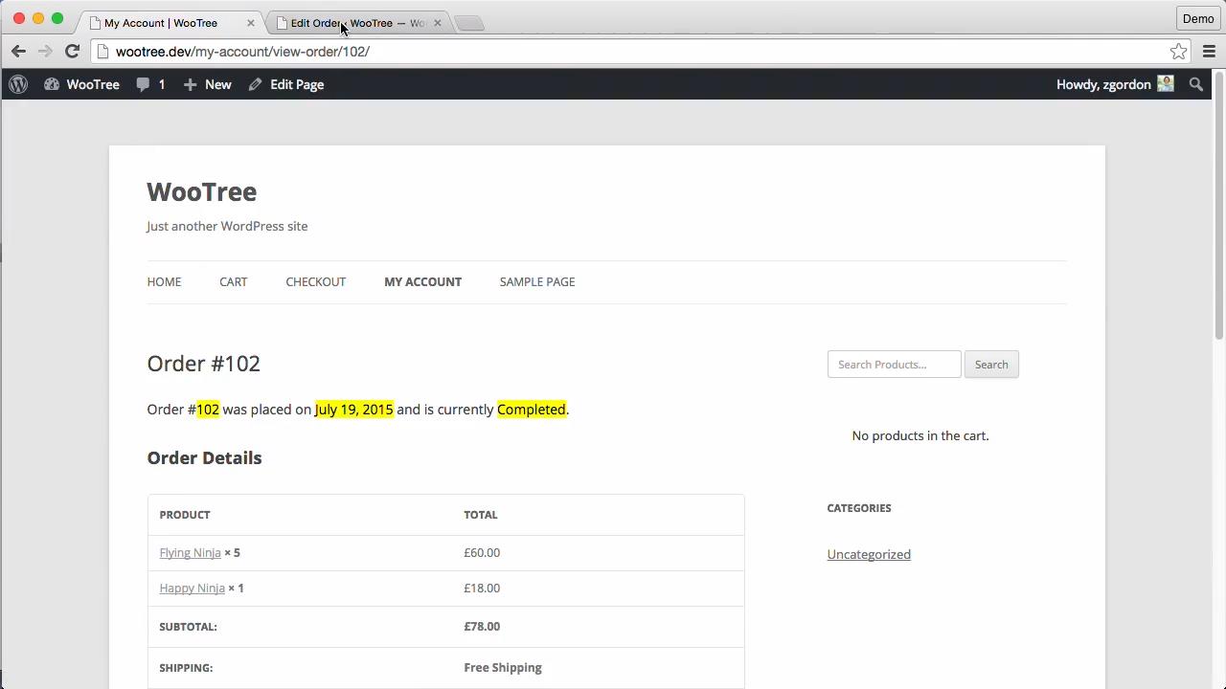
Task: Open the WordPress logo menu
Action: [x=18, y=84]
